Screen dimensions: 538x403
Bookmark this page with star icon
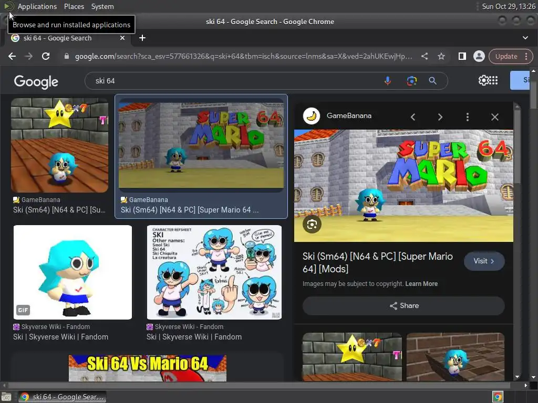pyautogui.click(x=441, y=56)
